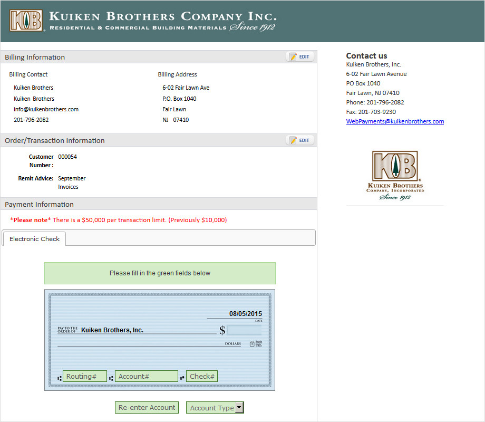Viewport: 485px width, 422px height.
Task: Click the dollar amount field on the check
Action: (x=244, y=330)
